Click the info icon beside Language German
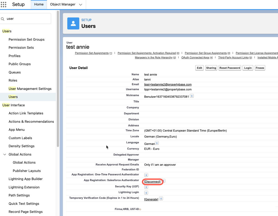 coord(157,143)
